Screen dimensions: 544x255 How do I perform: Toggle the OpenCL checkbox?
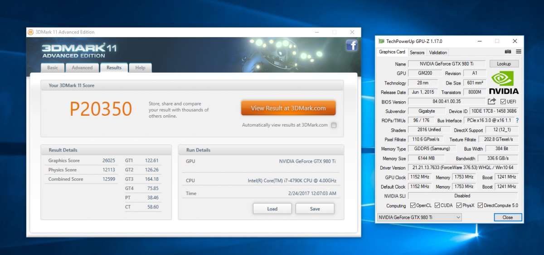(413, 205)
